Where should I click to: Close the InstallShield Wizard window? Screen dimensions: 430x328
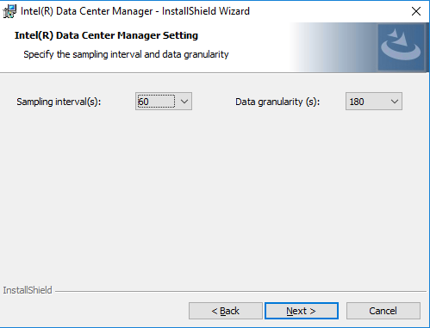pyautogui.click(x=416, y=11)
